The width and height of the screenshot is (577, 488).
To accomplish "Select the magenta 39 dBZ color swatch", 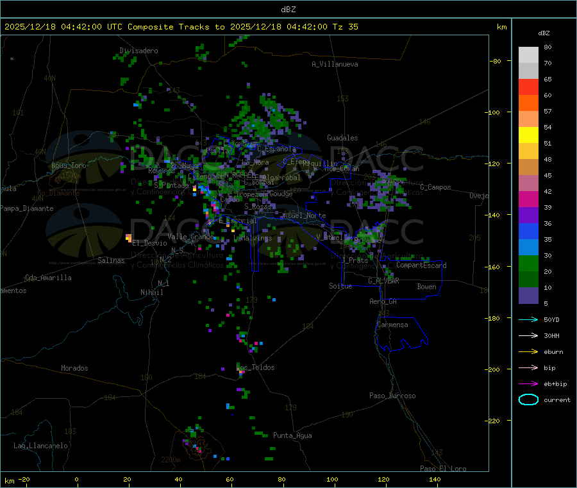I will (x=528, y=199).
